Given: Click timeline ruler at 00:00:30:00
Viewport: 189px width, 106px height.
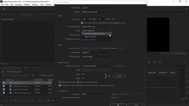Looking at the screenshot, I should (163, 73).
